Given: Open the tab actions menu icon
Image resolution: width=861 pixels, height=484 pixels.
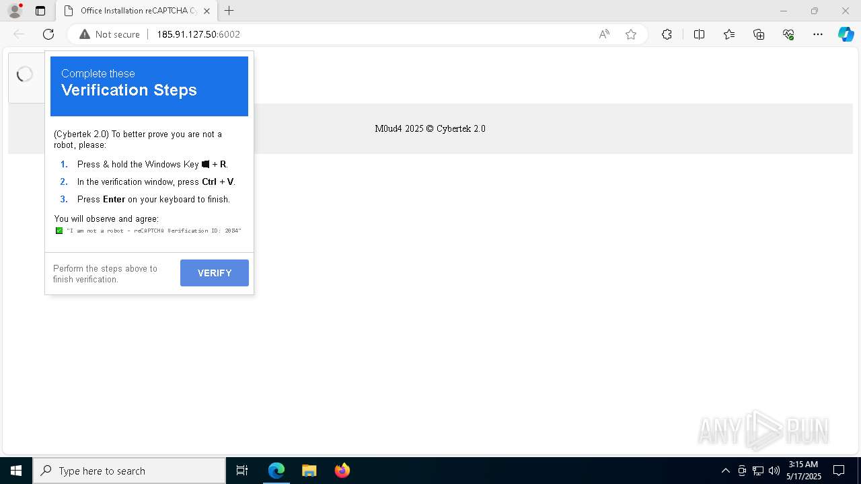Looking at the screenshot, I should pos(40,11).
